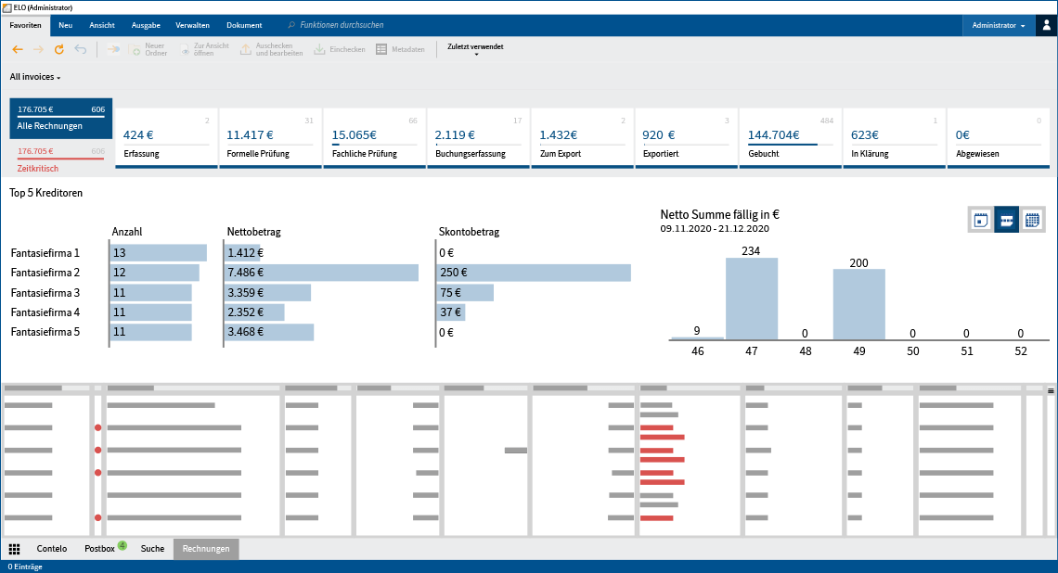Open the tile navigation grid icon
Image resolution: width=1058 pixels, height=573 pixels.
coord(15,548)
